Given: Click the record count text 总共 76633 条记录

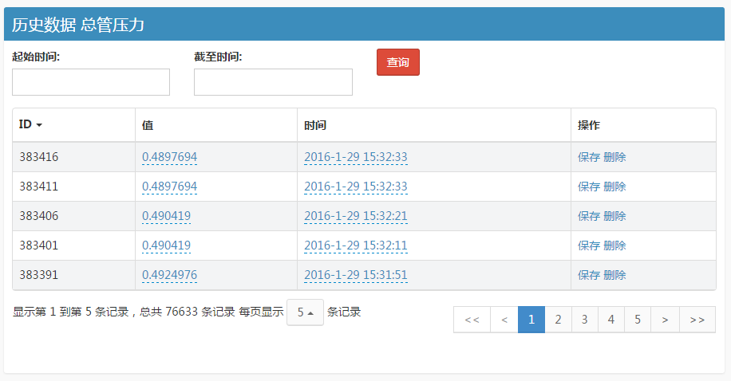Looking at the screenshot, I should [187, 312].
